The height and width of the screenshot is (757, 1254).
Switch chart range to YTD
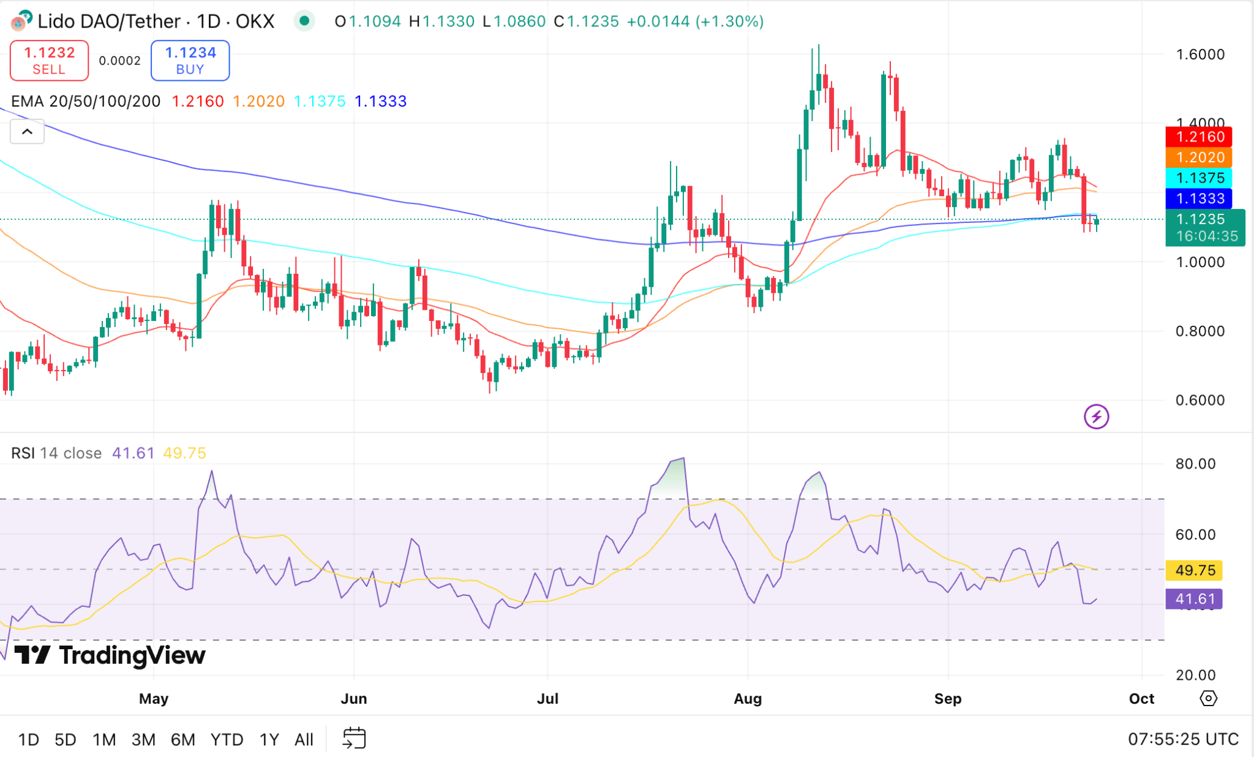(226, 739)
